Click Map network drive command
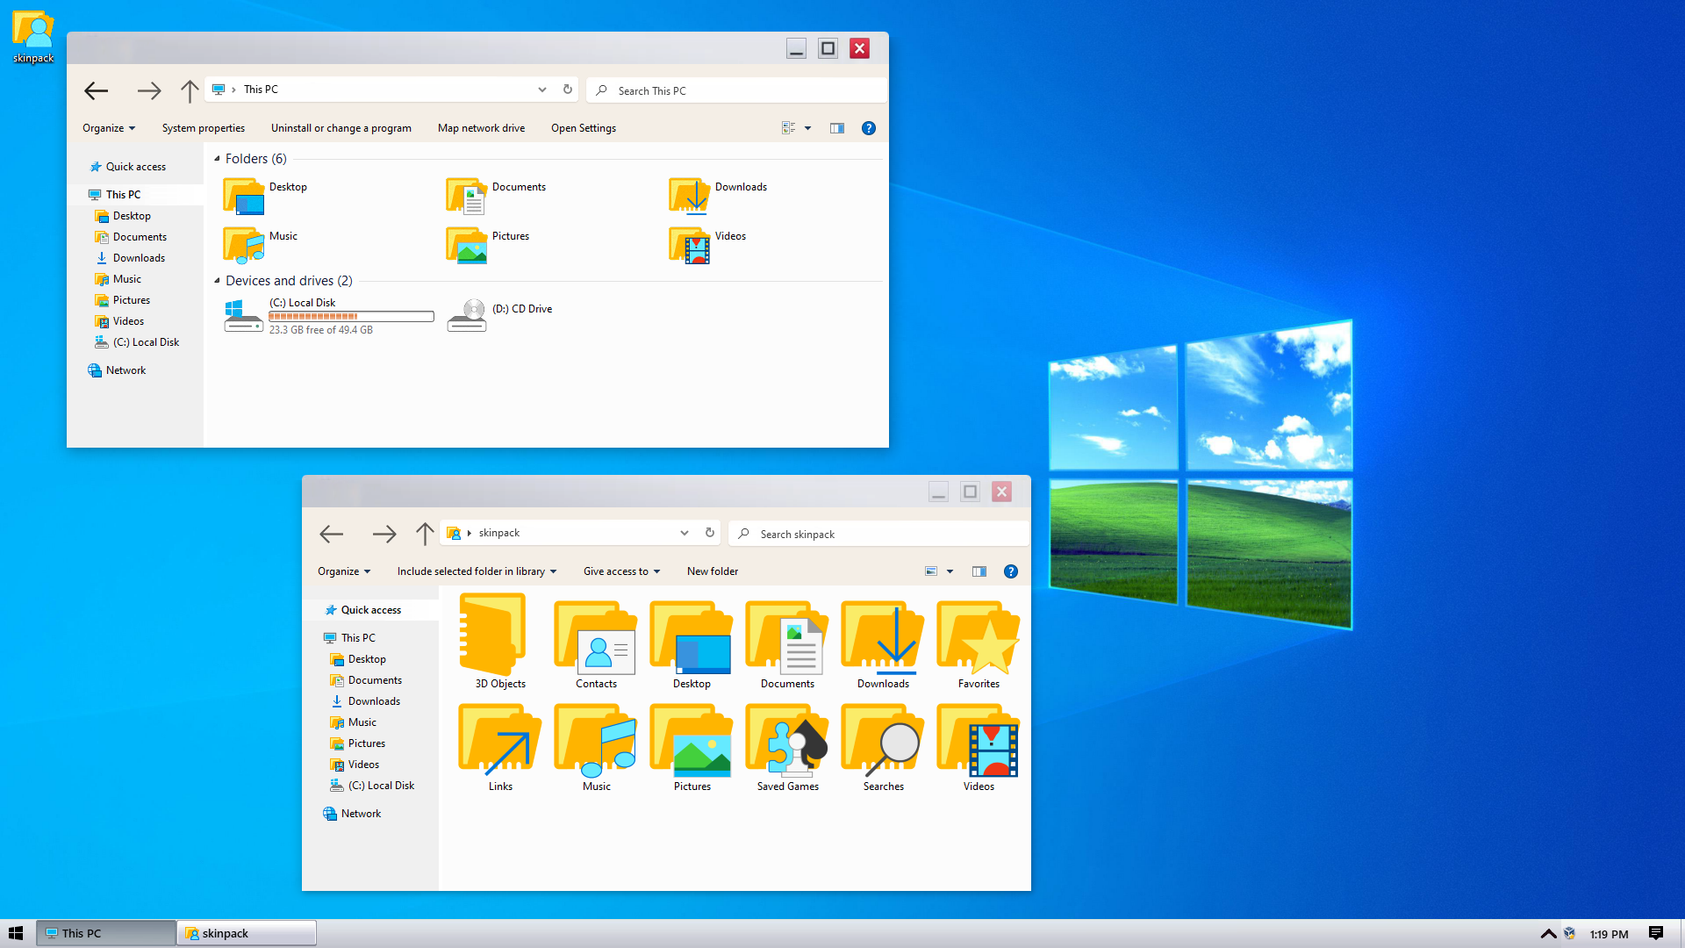Image resolution: width=1685 pixels, height=948 pixels. point(481,128)
